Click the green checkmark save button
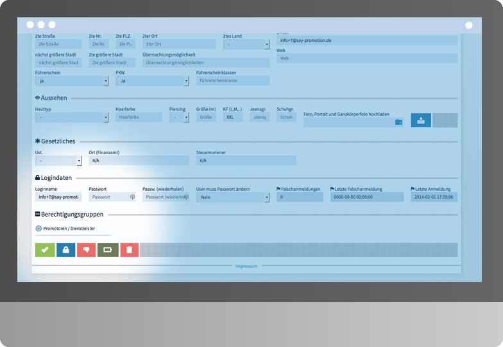 coord(45,250)
